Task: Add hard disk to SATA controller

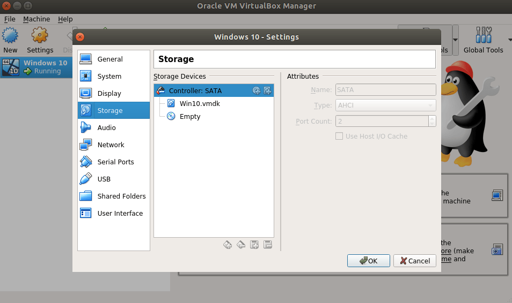Action: coord(267,91)
